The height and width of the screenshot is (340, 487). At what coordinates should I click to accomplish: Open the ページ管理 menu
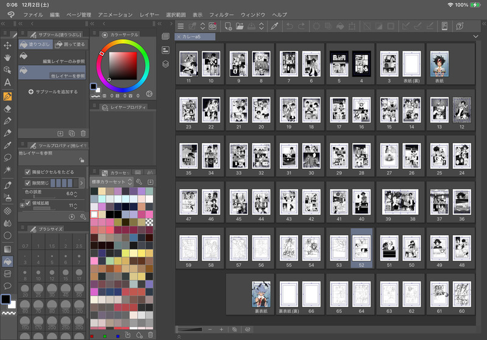[79, 15]
